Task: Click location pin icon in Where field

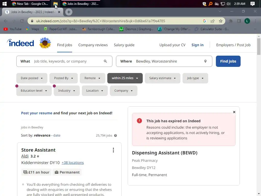Action: tap(205, 61)
